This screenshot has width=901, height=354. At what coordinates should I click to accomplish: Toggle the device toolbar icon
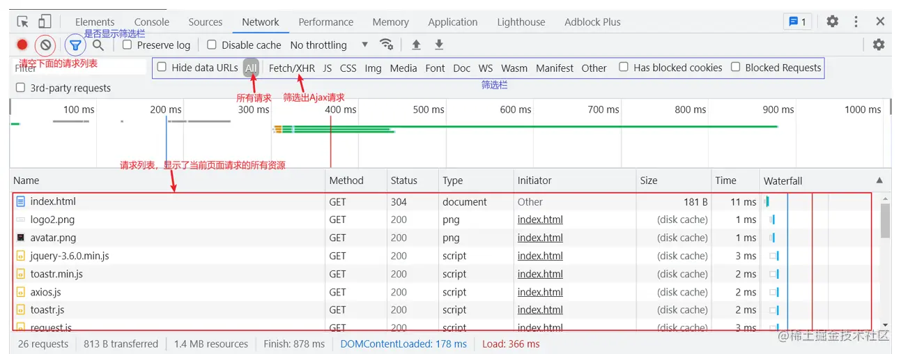(45, 22)
